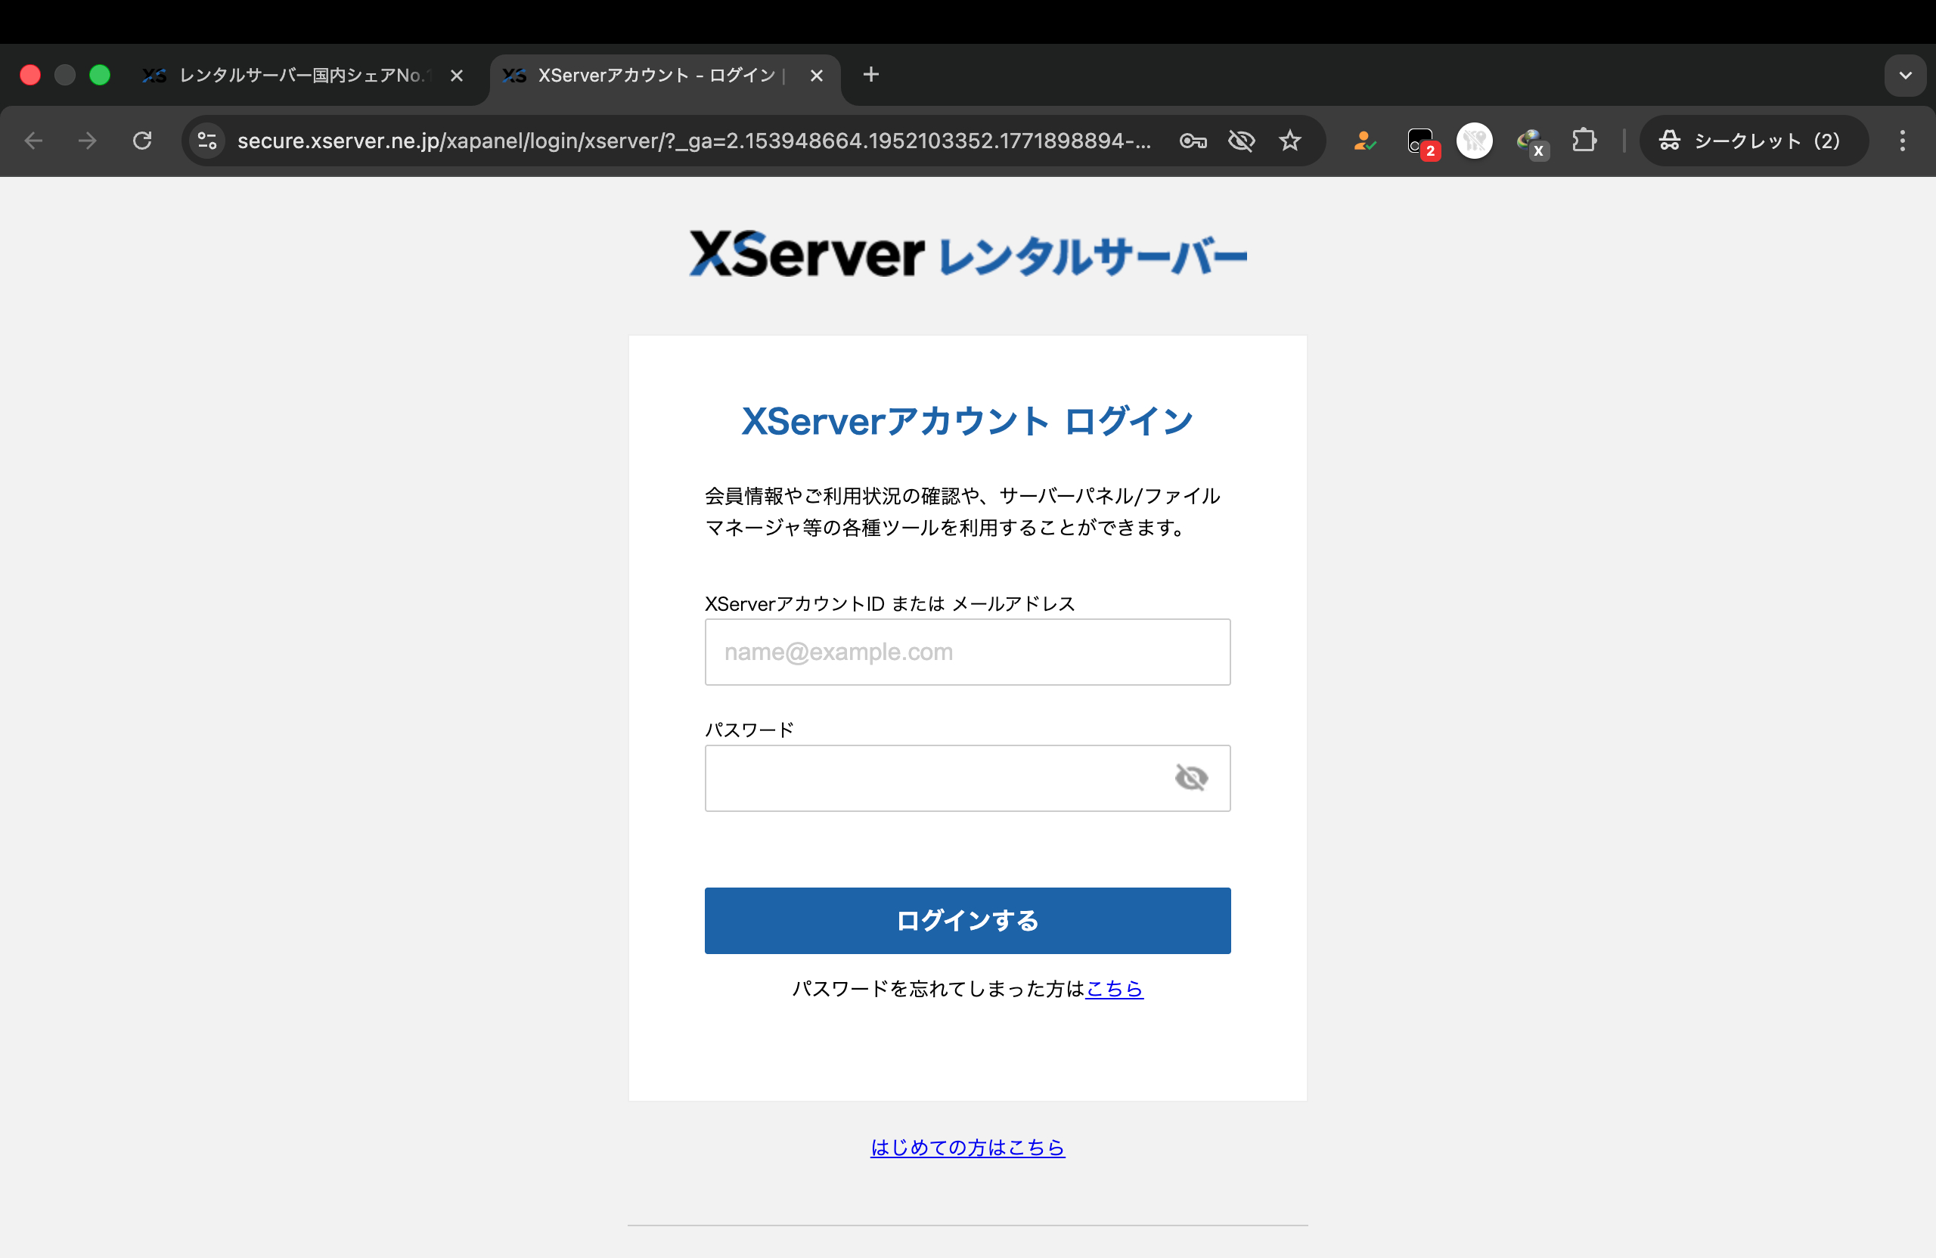Go back with the browser back arrow

click(x=33, y=141)
